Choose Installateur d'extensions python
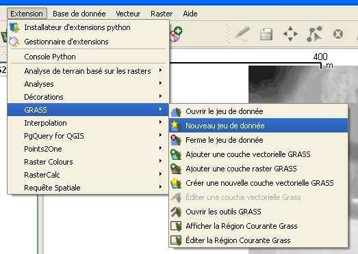This screenshot has height=254, width=358. point(88,27)
